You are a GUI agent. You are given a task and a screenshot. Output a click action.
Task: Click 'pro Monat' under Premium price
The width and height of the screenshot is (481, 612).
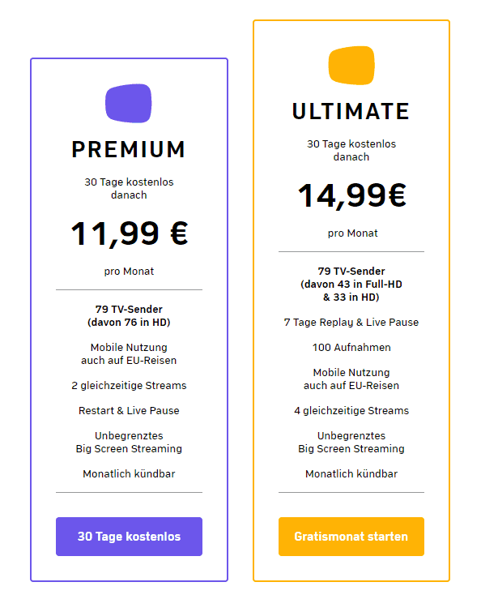coord(129,272)
